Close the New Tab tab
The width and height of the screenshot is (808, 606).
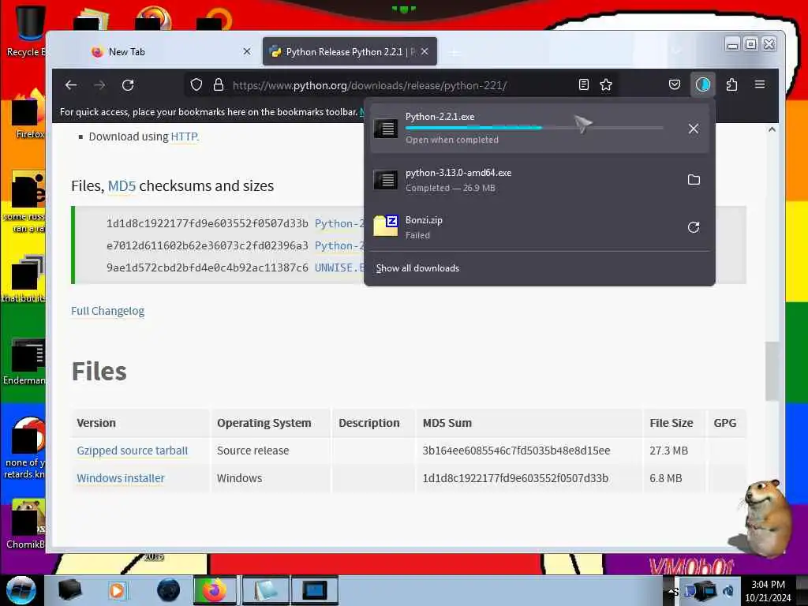247,51
